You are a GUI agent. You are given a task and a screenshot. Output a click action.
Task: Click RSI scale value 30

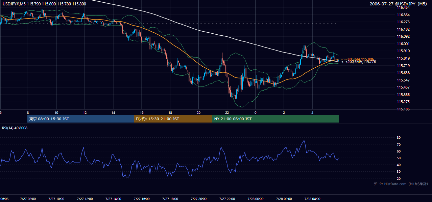[399, 172]
